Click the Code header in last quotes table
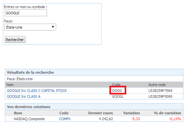This screenshot has width=185, height=125. (64, 113)
